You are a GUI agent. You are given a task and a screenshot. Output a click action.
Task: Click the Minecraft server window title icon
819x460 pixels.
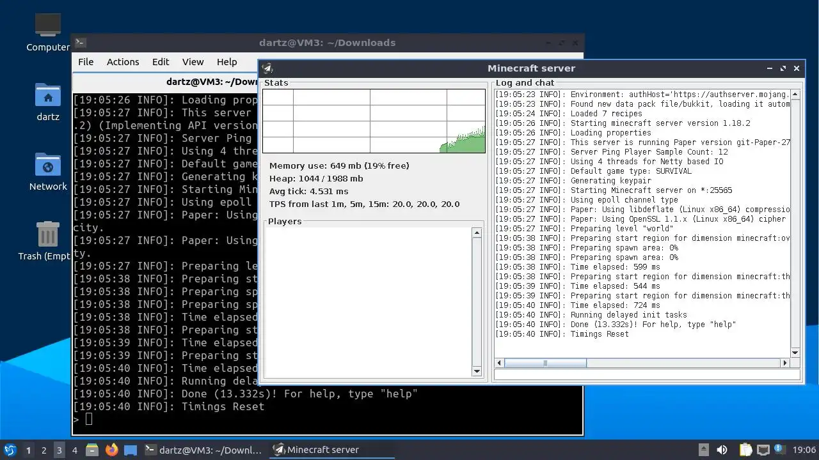(267, 68)
